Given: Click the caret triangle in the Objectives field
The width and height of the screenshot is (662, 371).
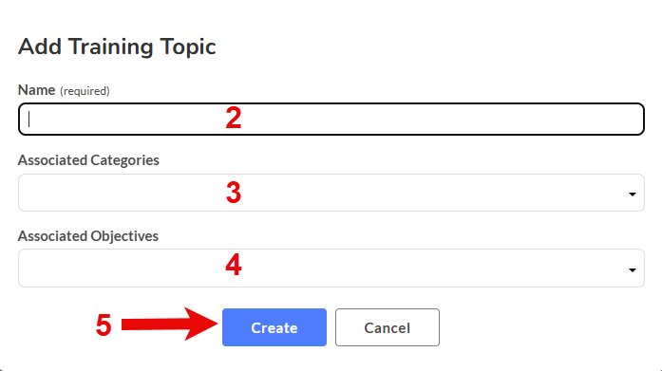Looking at the screenshot, I should pyautogui.click(x=632, y=269).
